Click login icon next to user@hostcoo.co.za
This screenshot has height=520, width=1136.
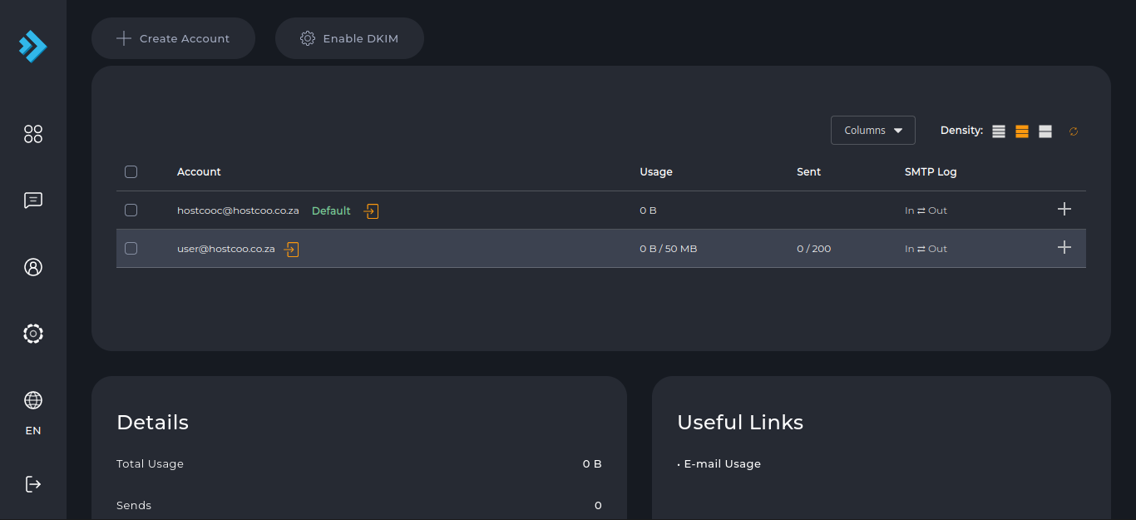pos(291,249)
